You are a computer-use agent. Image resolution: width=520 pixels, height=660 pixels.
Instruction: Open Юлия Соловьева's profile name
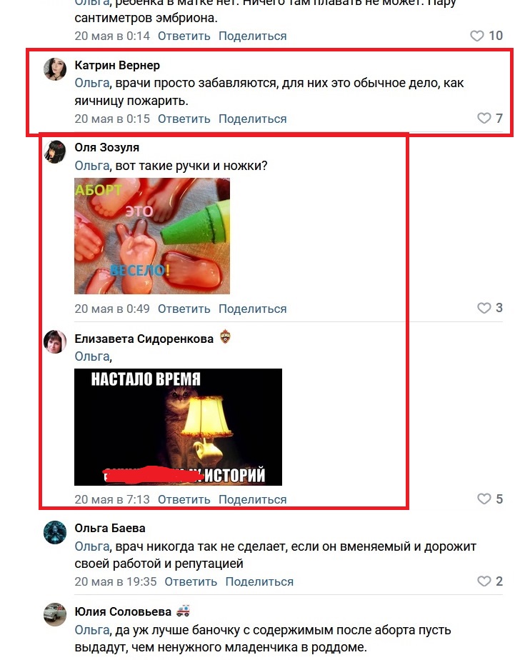coord(123,611)
